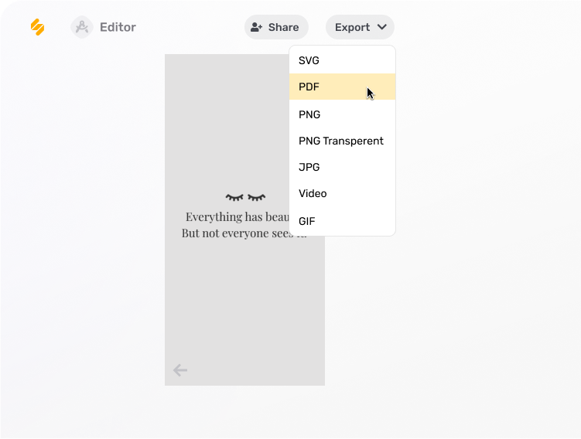Click the left arrow on canvas

[180, 370]
